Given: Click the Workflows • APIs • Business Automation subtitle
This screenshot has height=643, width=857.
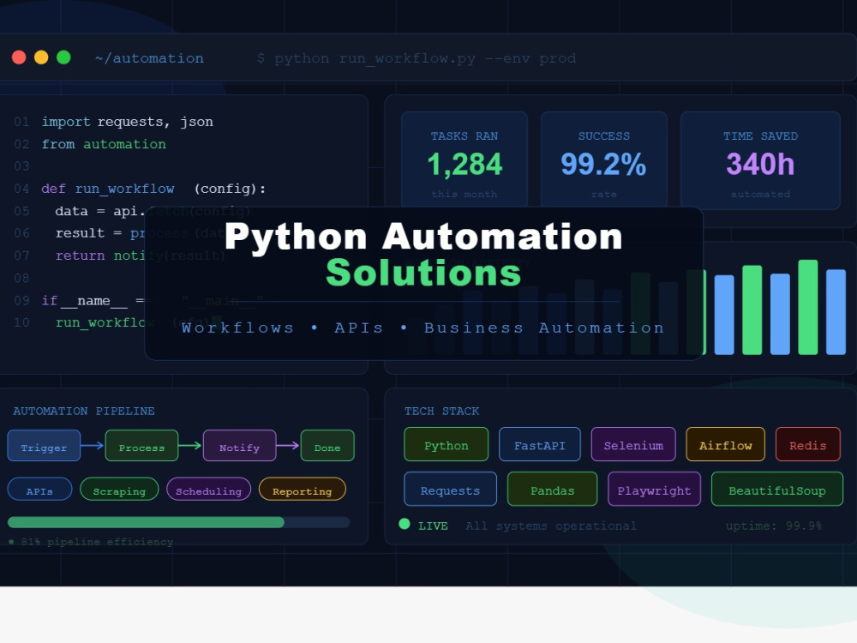Looking at the screenshot, I should coord(423,328).
